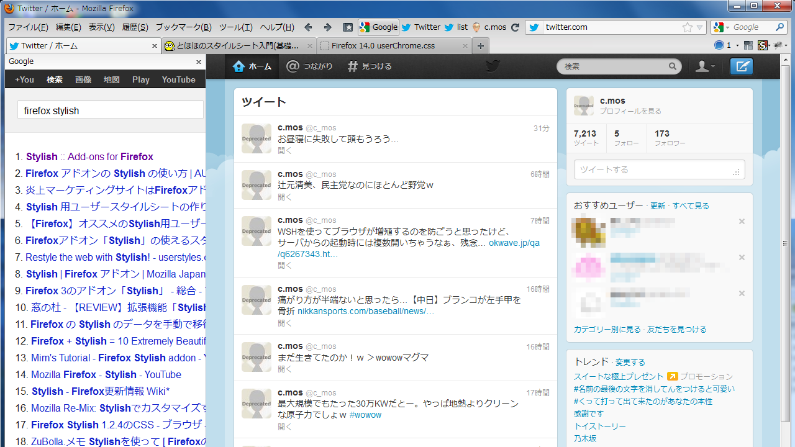Click すべて見る next to おすすめユーザー
This screenshot has width=795, height=447.
coord(691,206)
